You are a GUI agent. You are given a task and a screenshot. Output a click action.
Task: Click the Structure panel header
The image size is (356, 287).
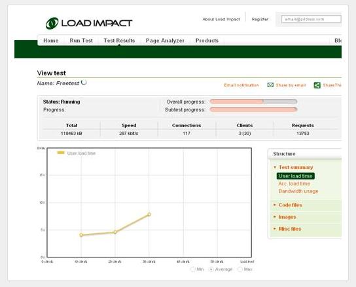pyautogui.click(x=305, y=154)
